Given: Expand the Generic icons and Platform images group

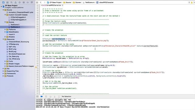Looking at the screenshot, I should click(x=5, y=66).
